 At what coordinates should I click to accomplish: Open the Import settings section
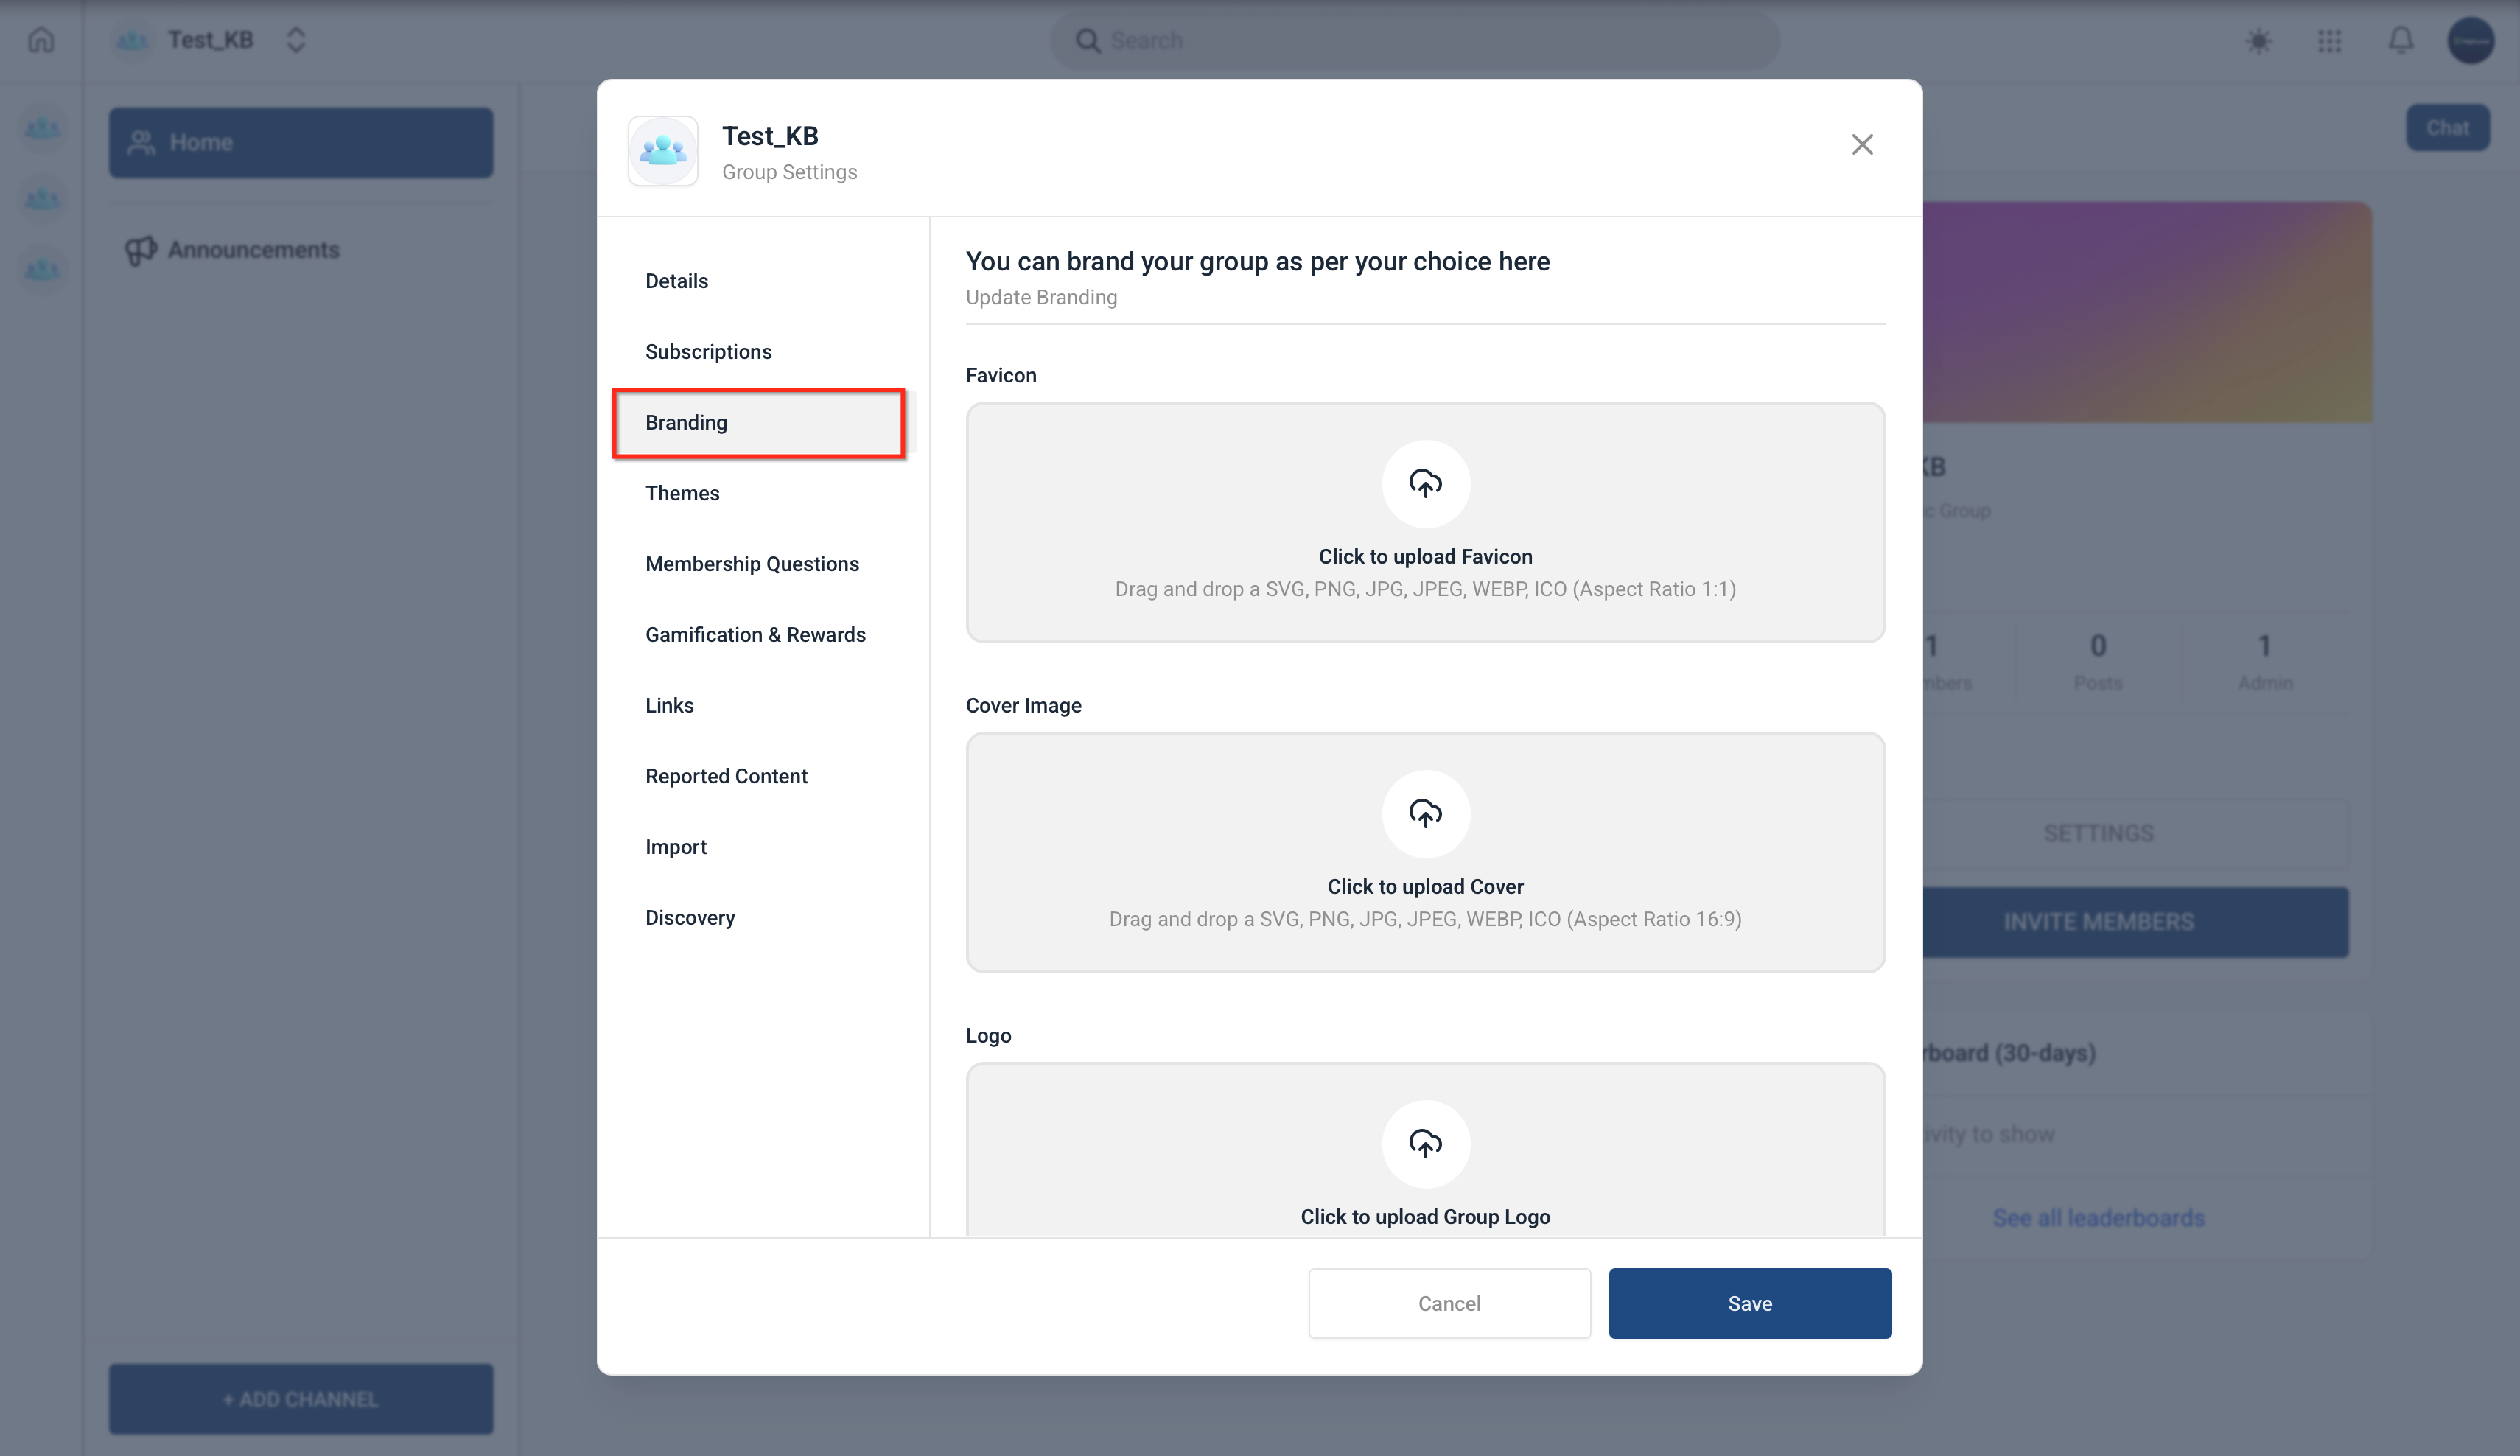coord(764,847)
